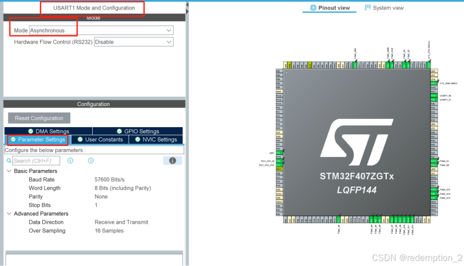Click the magnifier search icon
Image resolution: width=464 pixels, height=266 pixels.
9,161
